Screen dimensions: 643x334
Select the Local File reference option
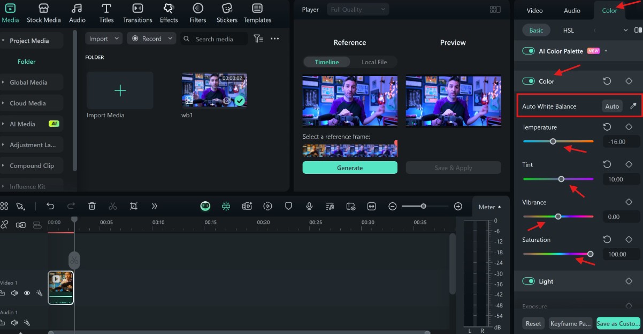click(x=374, y=62)
